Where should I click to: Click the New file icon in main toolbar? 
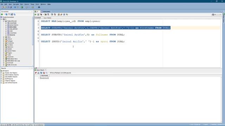tap(2, 7)
